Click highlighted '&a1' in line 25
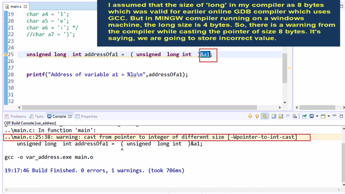345x194 pixels. tap(205, 54)
